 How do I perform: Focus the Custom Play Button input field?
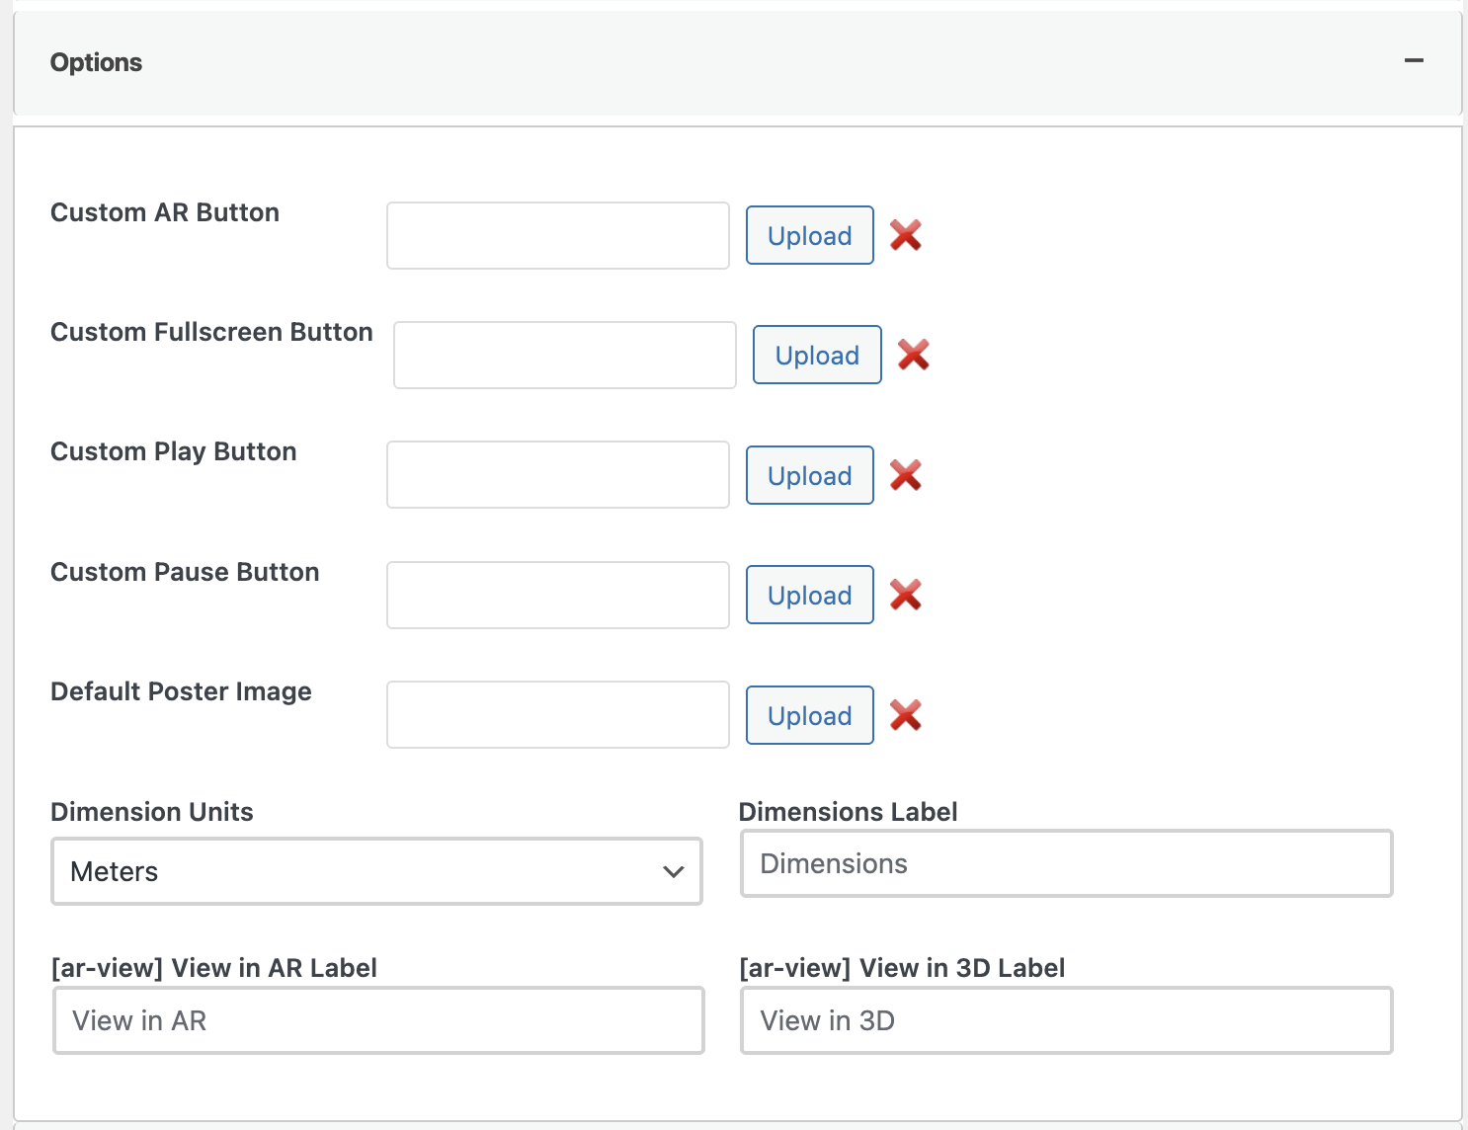[x=557, y=475]
